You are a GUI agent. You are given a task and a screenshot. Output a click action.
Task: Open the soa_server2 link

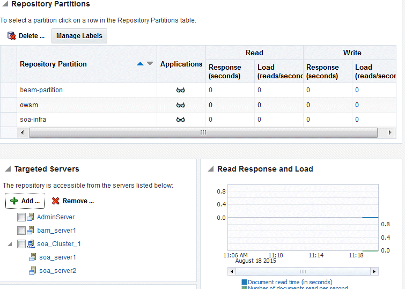tap(57, 271)
